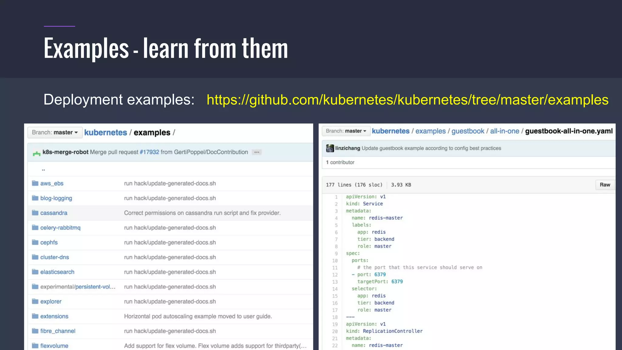Click the elasticsearch folder icon
The width and height of the screenshot is (622, 350).
35,272
